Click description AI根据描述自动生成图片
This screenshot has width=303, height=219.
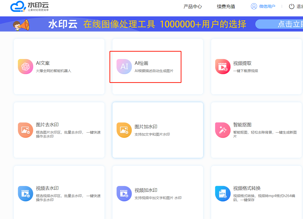pos(154,71)
